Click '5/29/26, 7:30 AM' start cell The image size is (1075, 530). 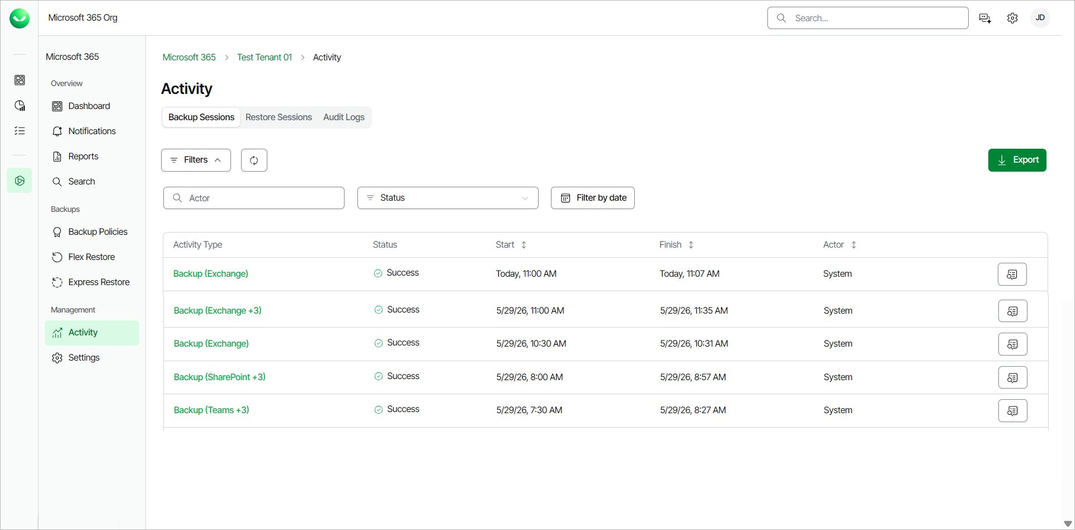pos(529,410)
